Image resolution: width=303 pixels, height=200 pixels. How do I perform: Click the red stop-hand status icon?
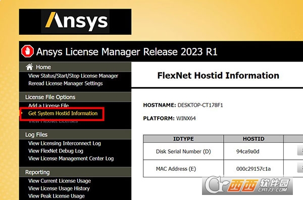[x=27, y=51]
